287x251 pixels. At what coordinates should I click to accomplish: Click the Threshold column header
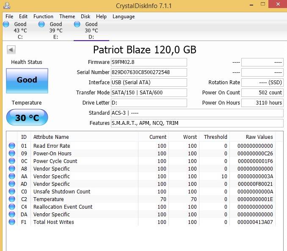(x=214, y=137)
